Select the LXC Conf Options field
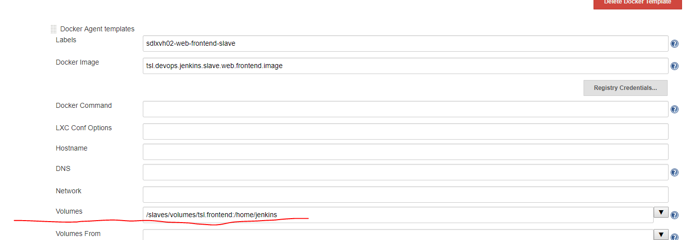692x240 pixels. (405, 132)
